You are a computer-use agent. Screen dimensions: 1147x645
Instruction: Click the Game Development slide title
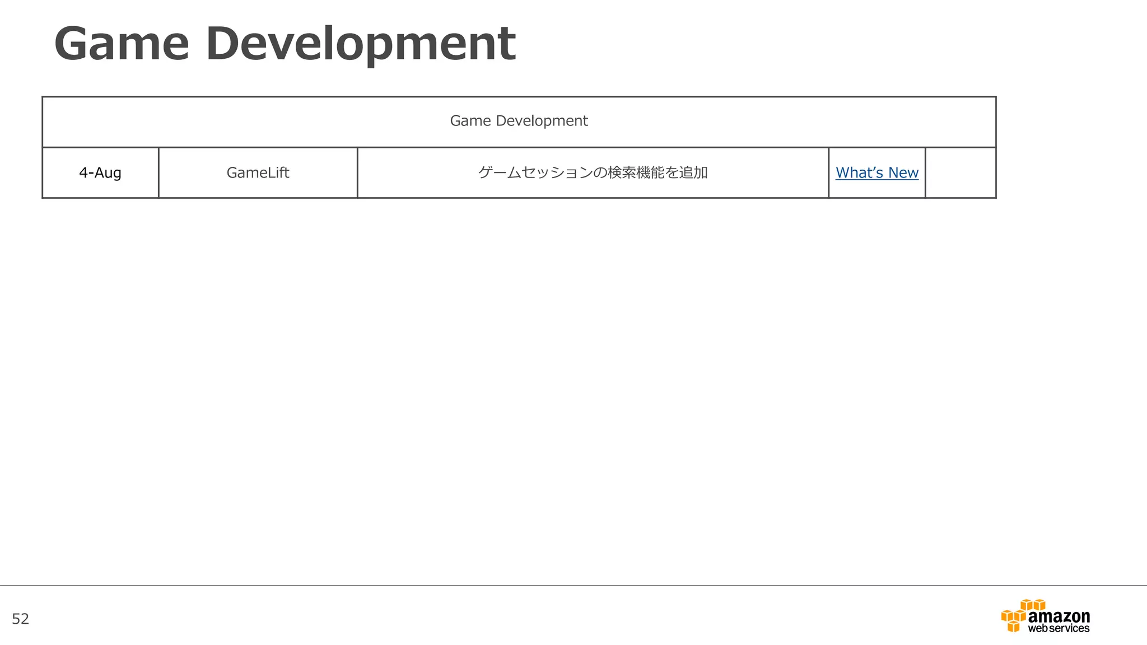click(x=285, y=44)
